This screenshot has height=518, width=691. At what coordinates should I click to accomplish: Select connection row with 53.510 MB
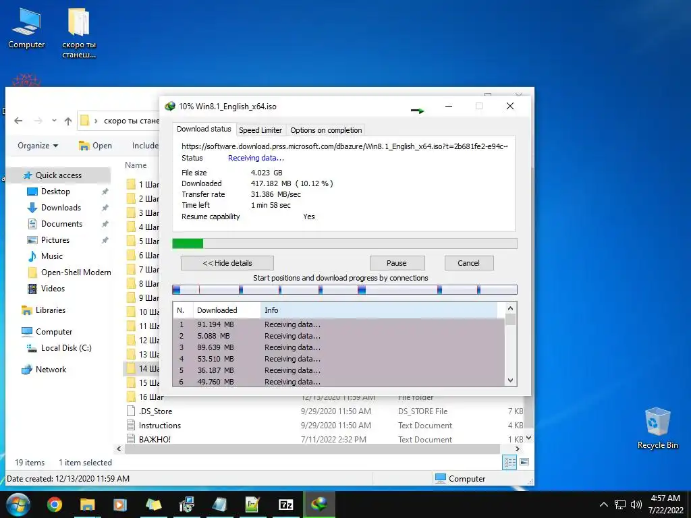pos(339,359)
